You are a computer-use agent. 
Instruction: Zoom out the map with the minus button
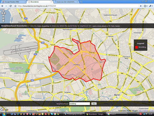coord(3,21)
